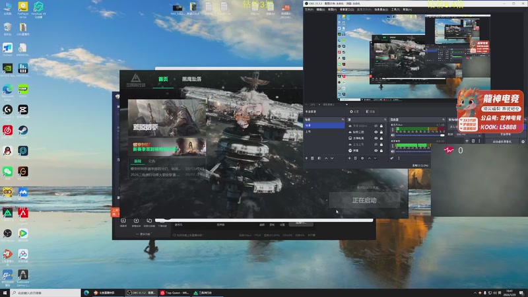528x297 pixels.
Task: Unlock 龙神电竞 source lock icon
Action: (381, 138)
